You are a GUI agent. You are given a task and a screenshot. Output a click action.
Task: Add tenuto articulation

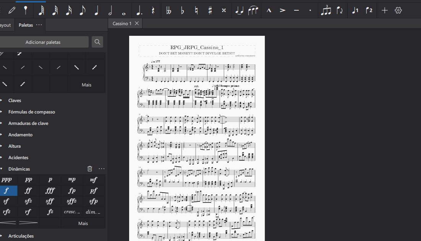pyautogui.click(x=296, y=10)
